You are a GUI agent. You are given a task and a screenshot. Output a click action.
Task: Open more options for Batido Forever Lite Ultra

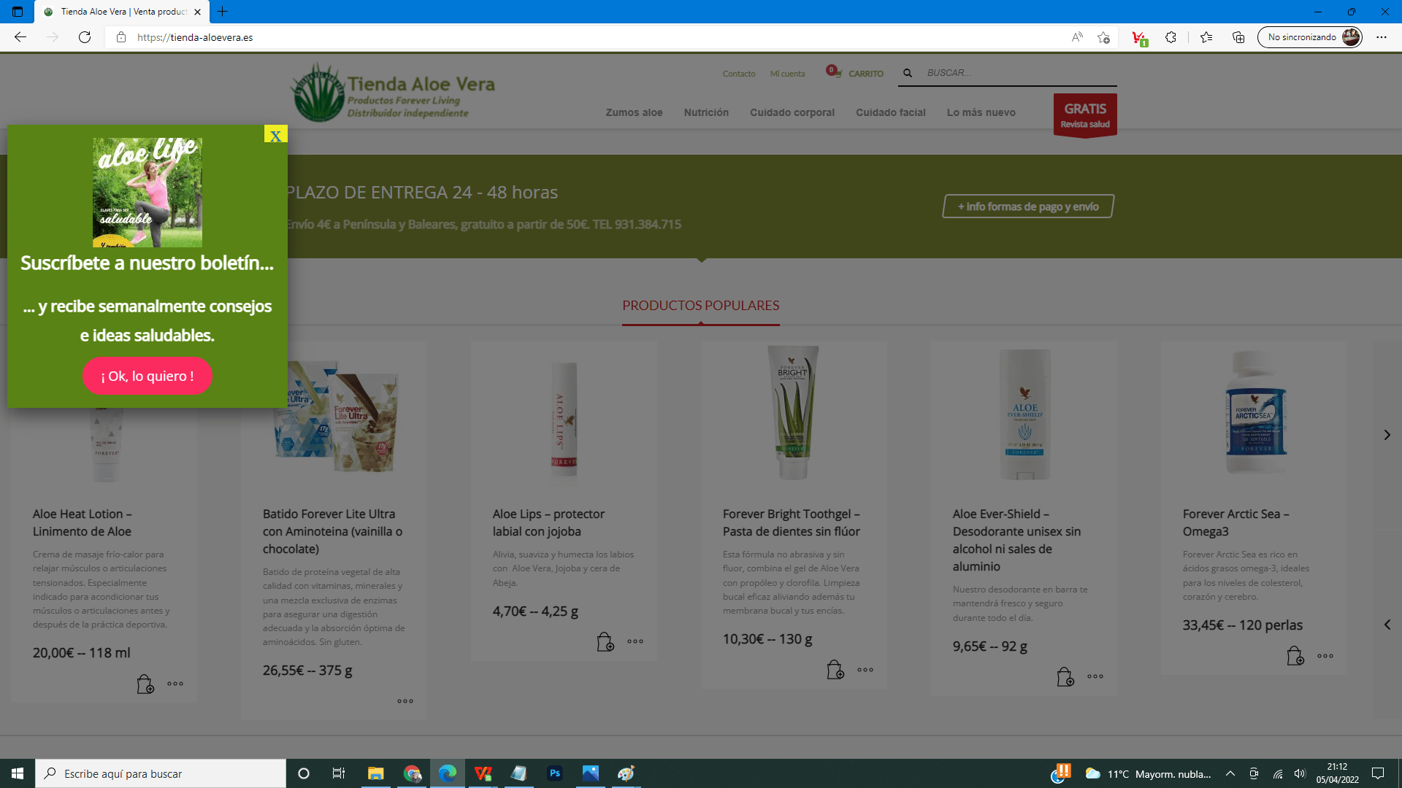[405, 701]
